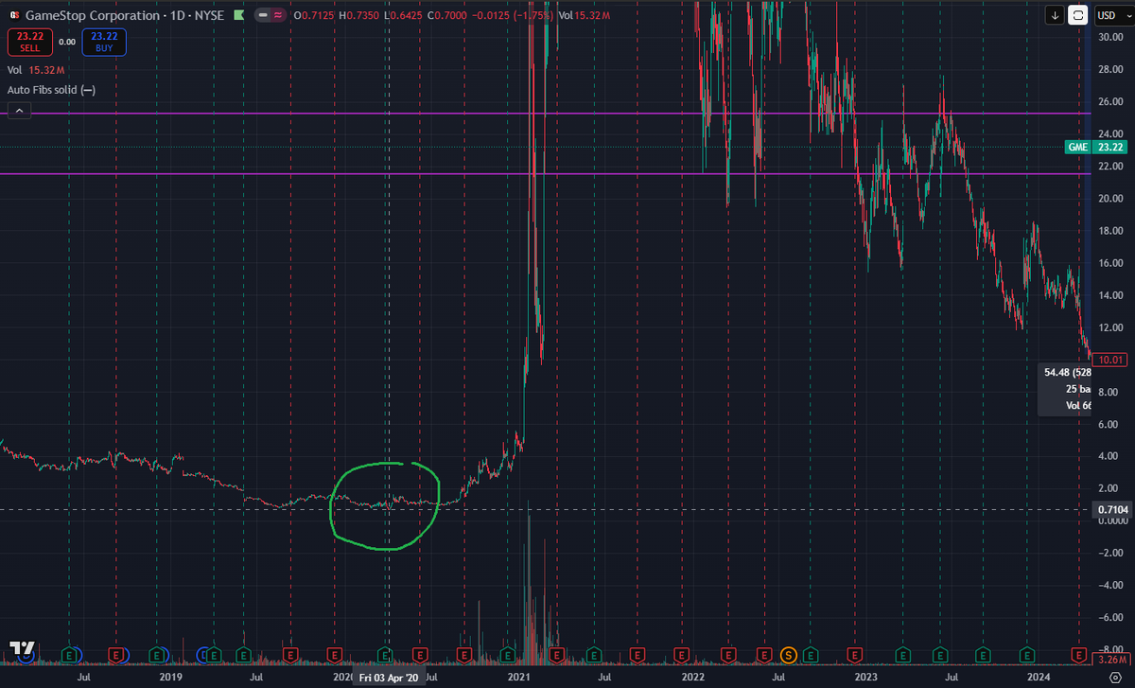
Task: Click the green E marker just right of S marker
Action: pos(810,654)
